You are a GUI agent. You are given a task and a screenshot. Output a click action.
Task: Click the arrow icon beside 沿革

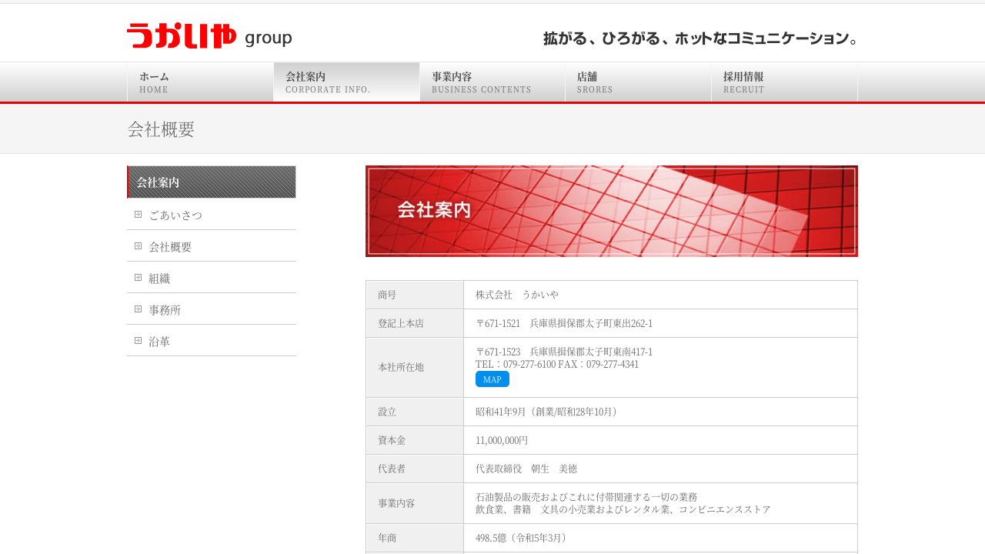click(139, 341)
